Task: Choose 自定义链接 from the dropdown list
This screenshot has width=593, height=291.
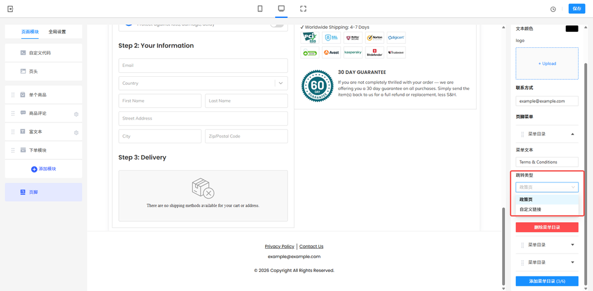Action: (x=530, y=210)
